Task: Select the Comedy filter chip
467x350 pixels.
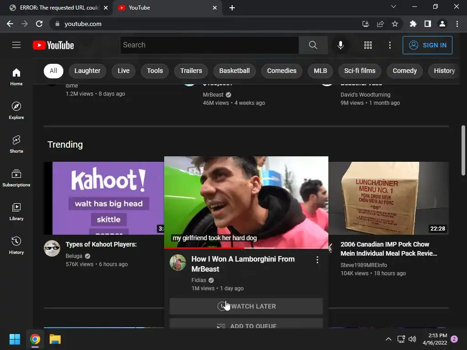Action: pos(405,71)
